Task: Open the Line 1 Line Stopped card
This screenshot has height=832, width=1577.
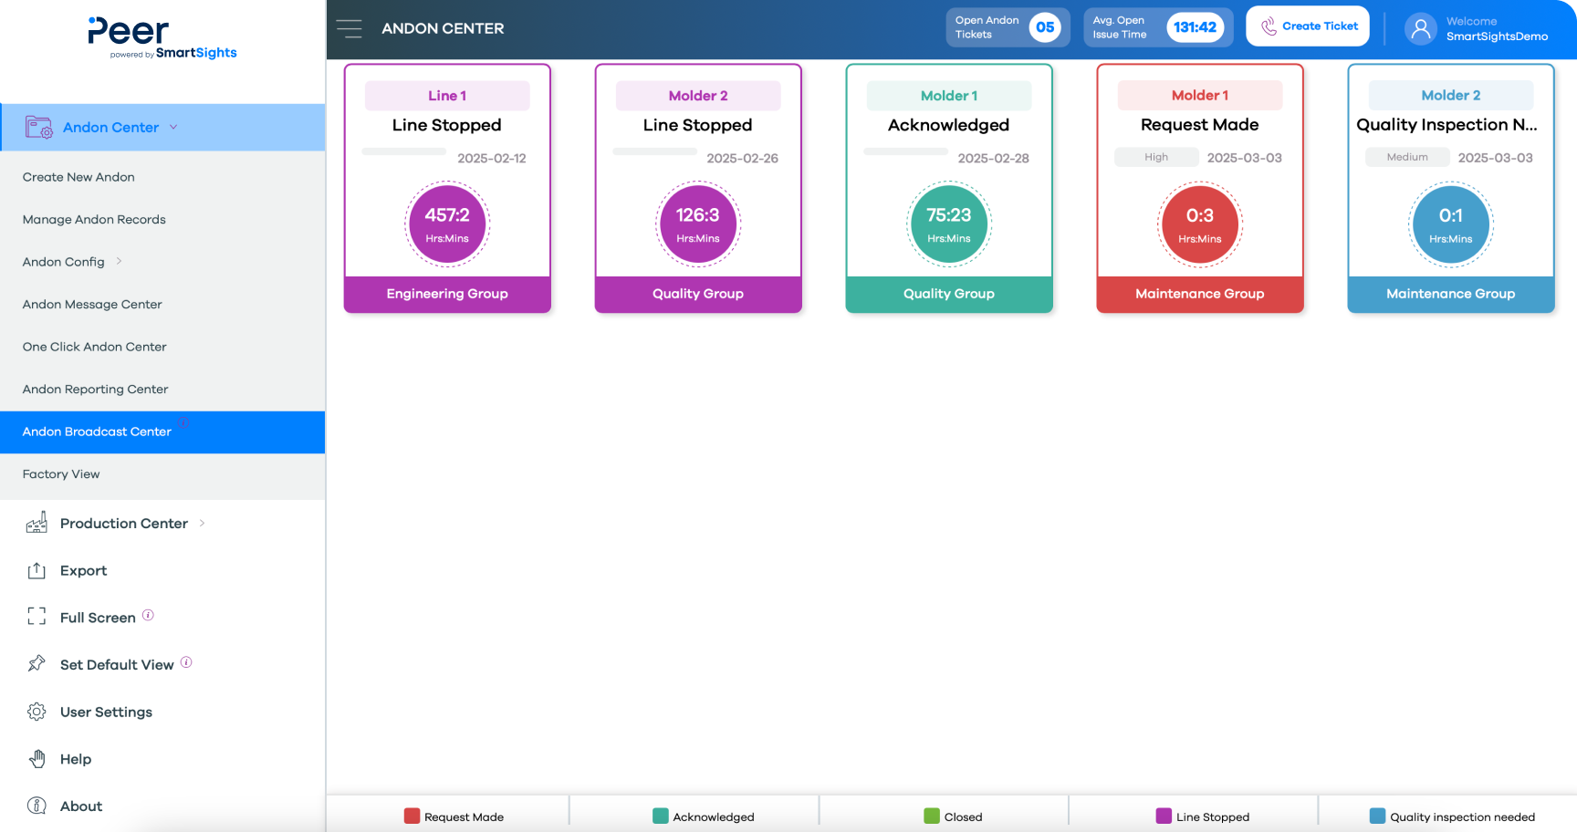Action: 447,188
